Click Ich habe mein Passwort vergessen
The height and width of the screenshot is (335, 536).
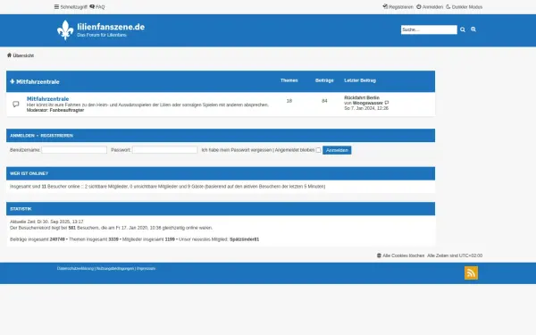pyautogui.click(x=237, y=150)
